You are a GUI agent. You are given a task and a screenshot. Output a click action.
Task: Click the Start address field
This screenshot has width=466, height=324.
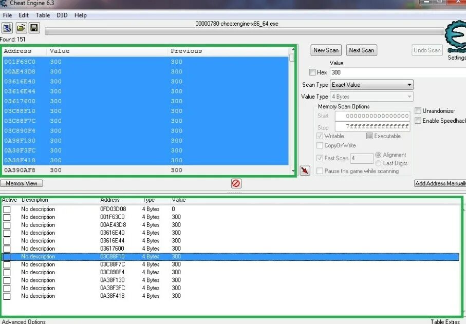click(x=372, y=116)
